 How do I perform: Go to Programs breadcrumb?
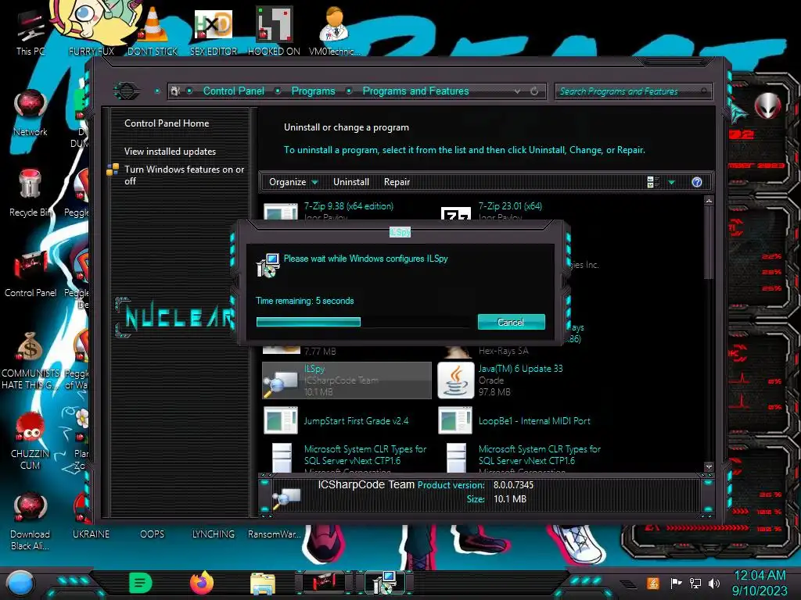point(313,91)
